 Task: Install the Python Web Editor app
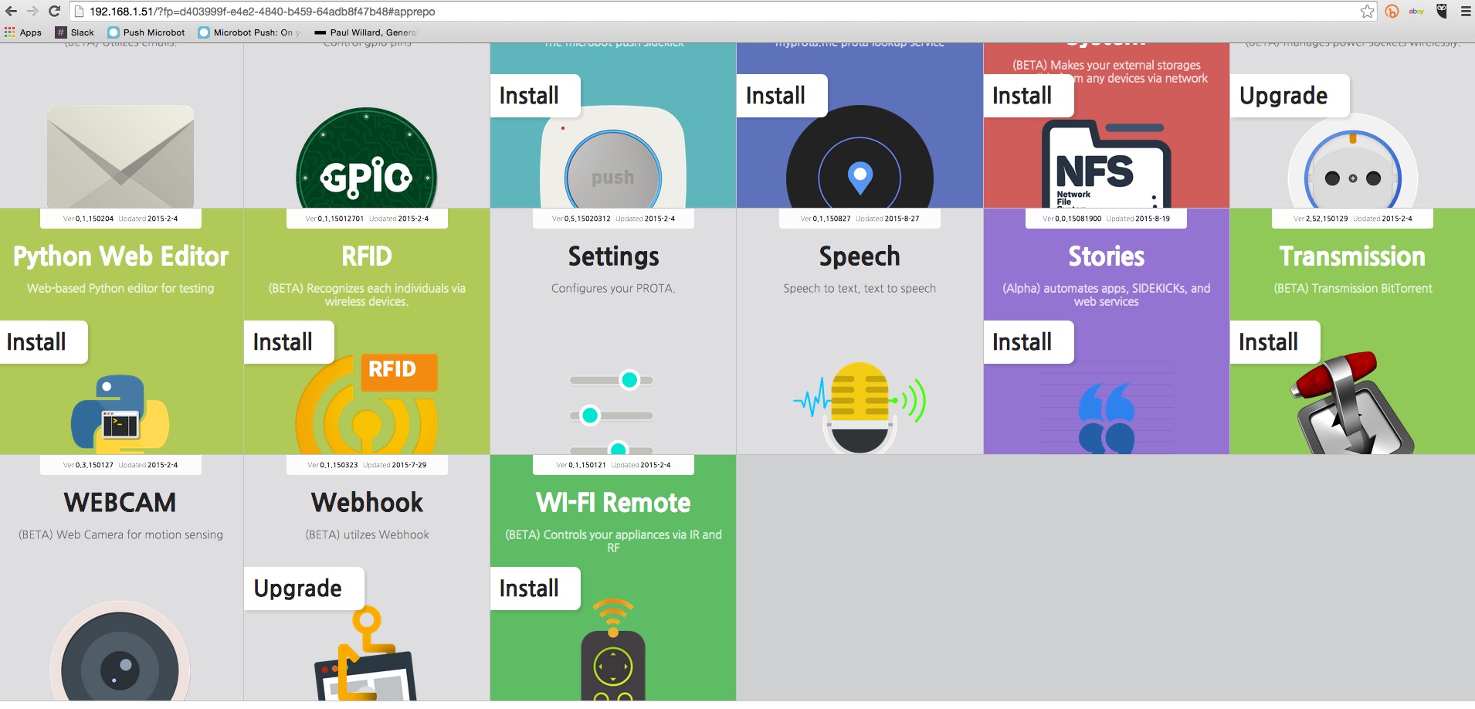pos(43,342)
